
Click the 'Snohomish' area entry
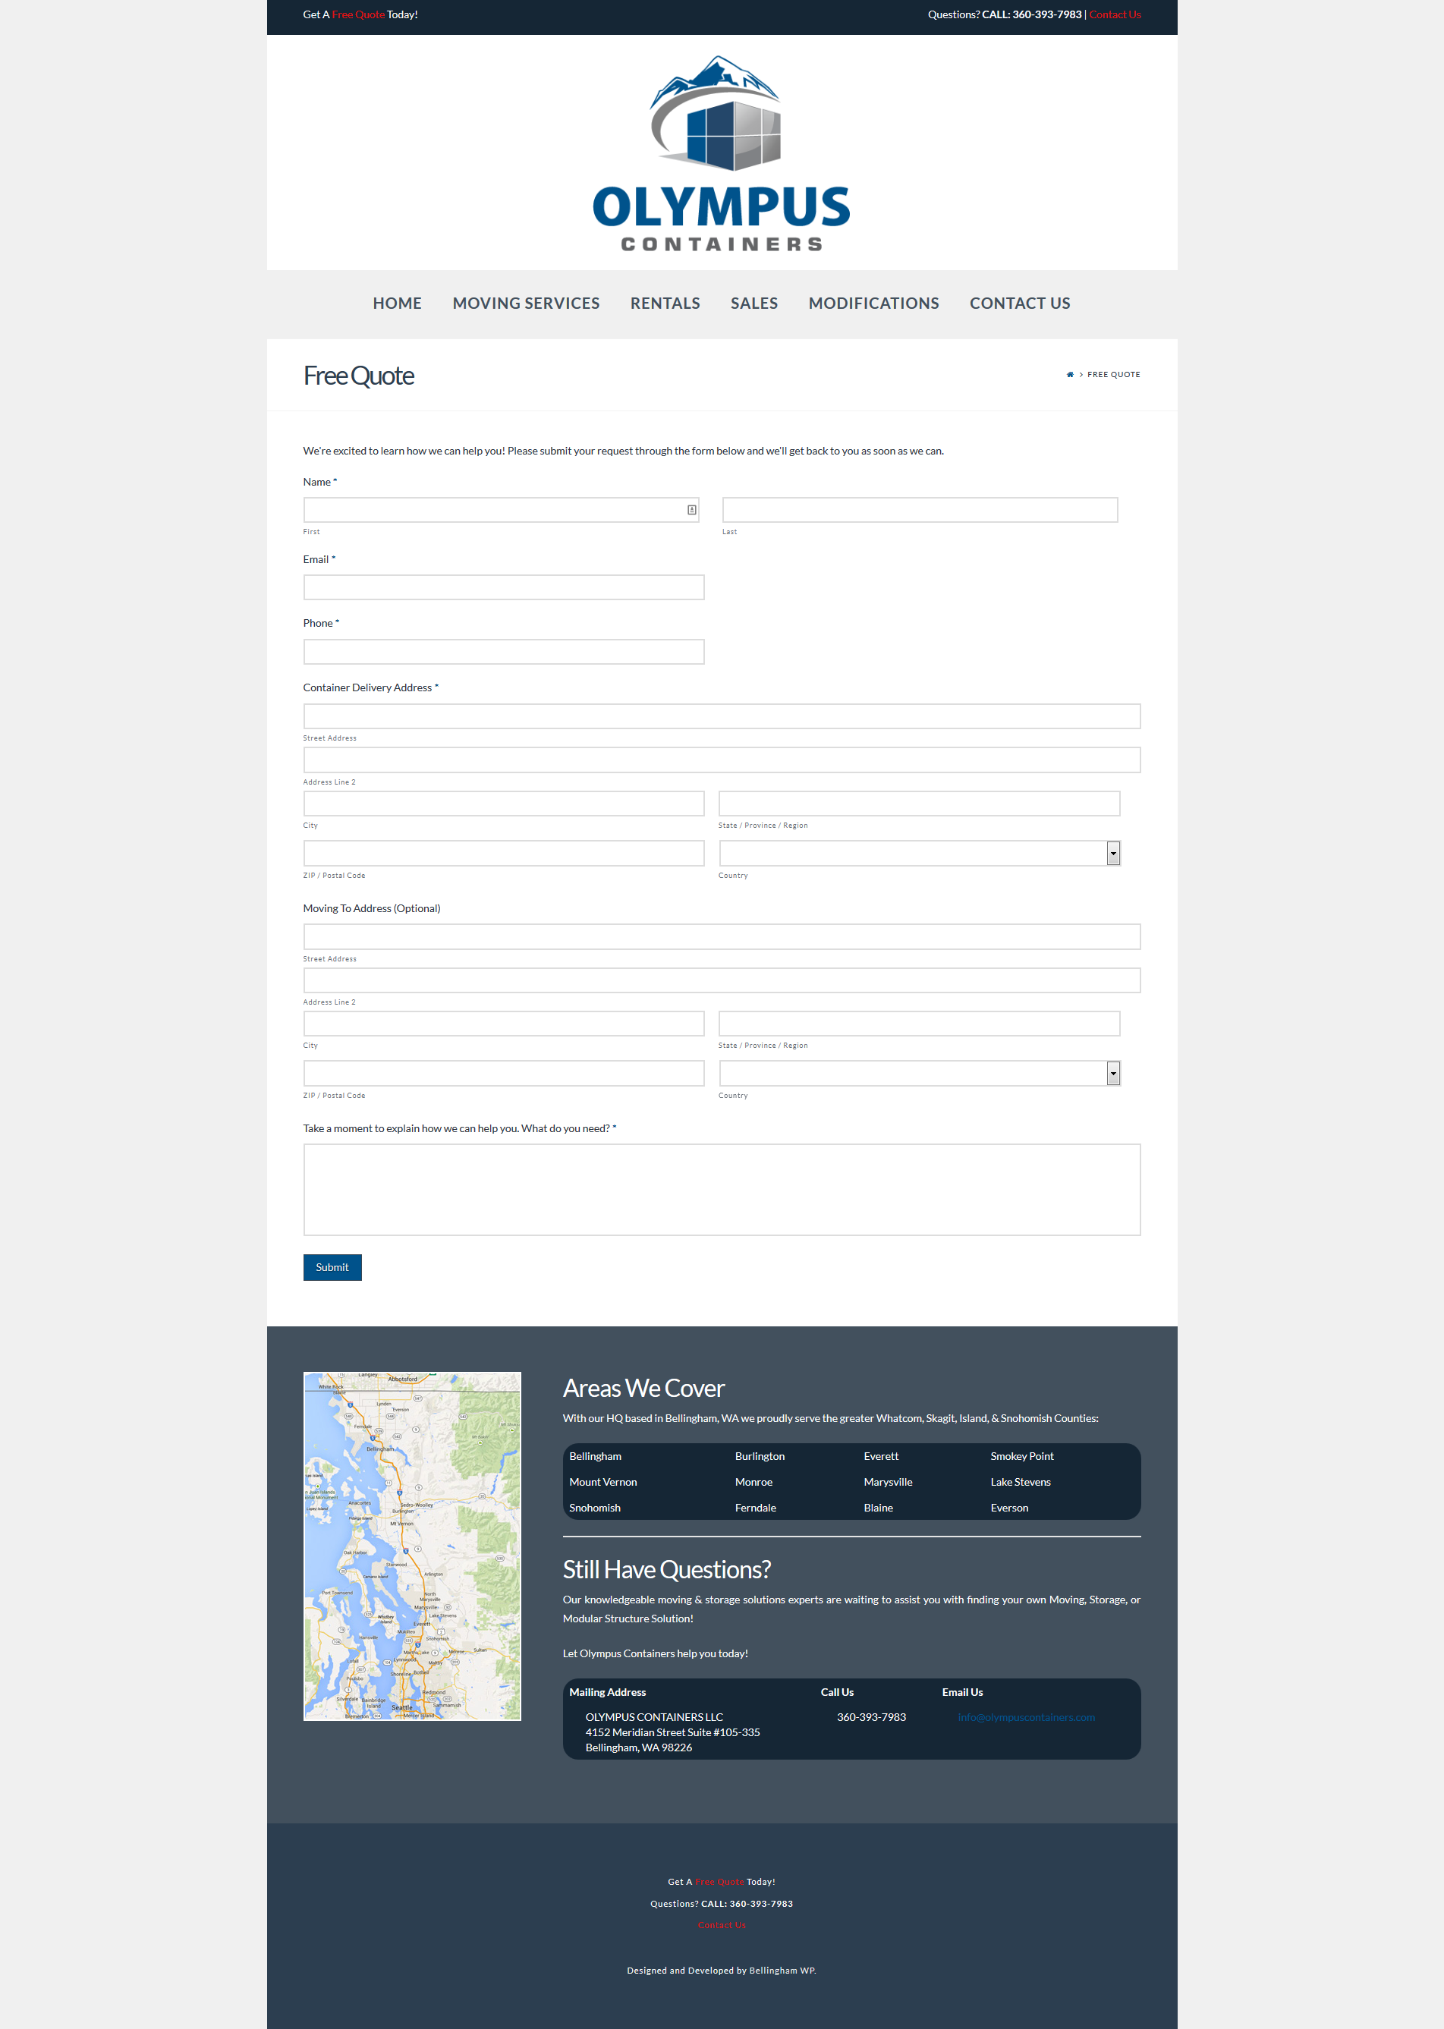pyautogui.click(x=595, y=1508)
